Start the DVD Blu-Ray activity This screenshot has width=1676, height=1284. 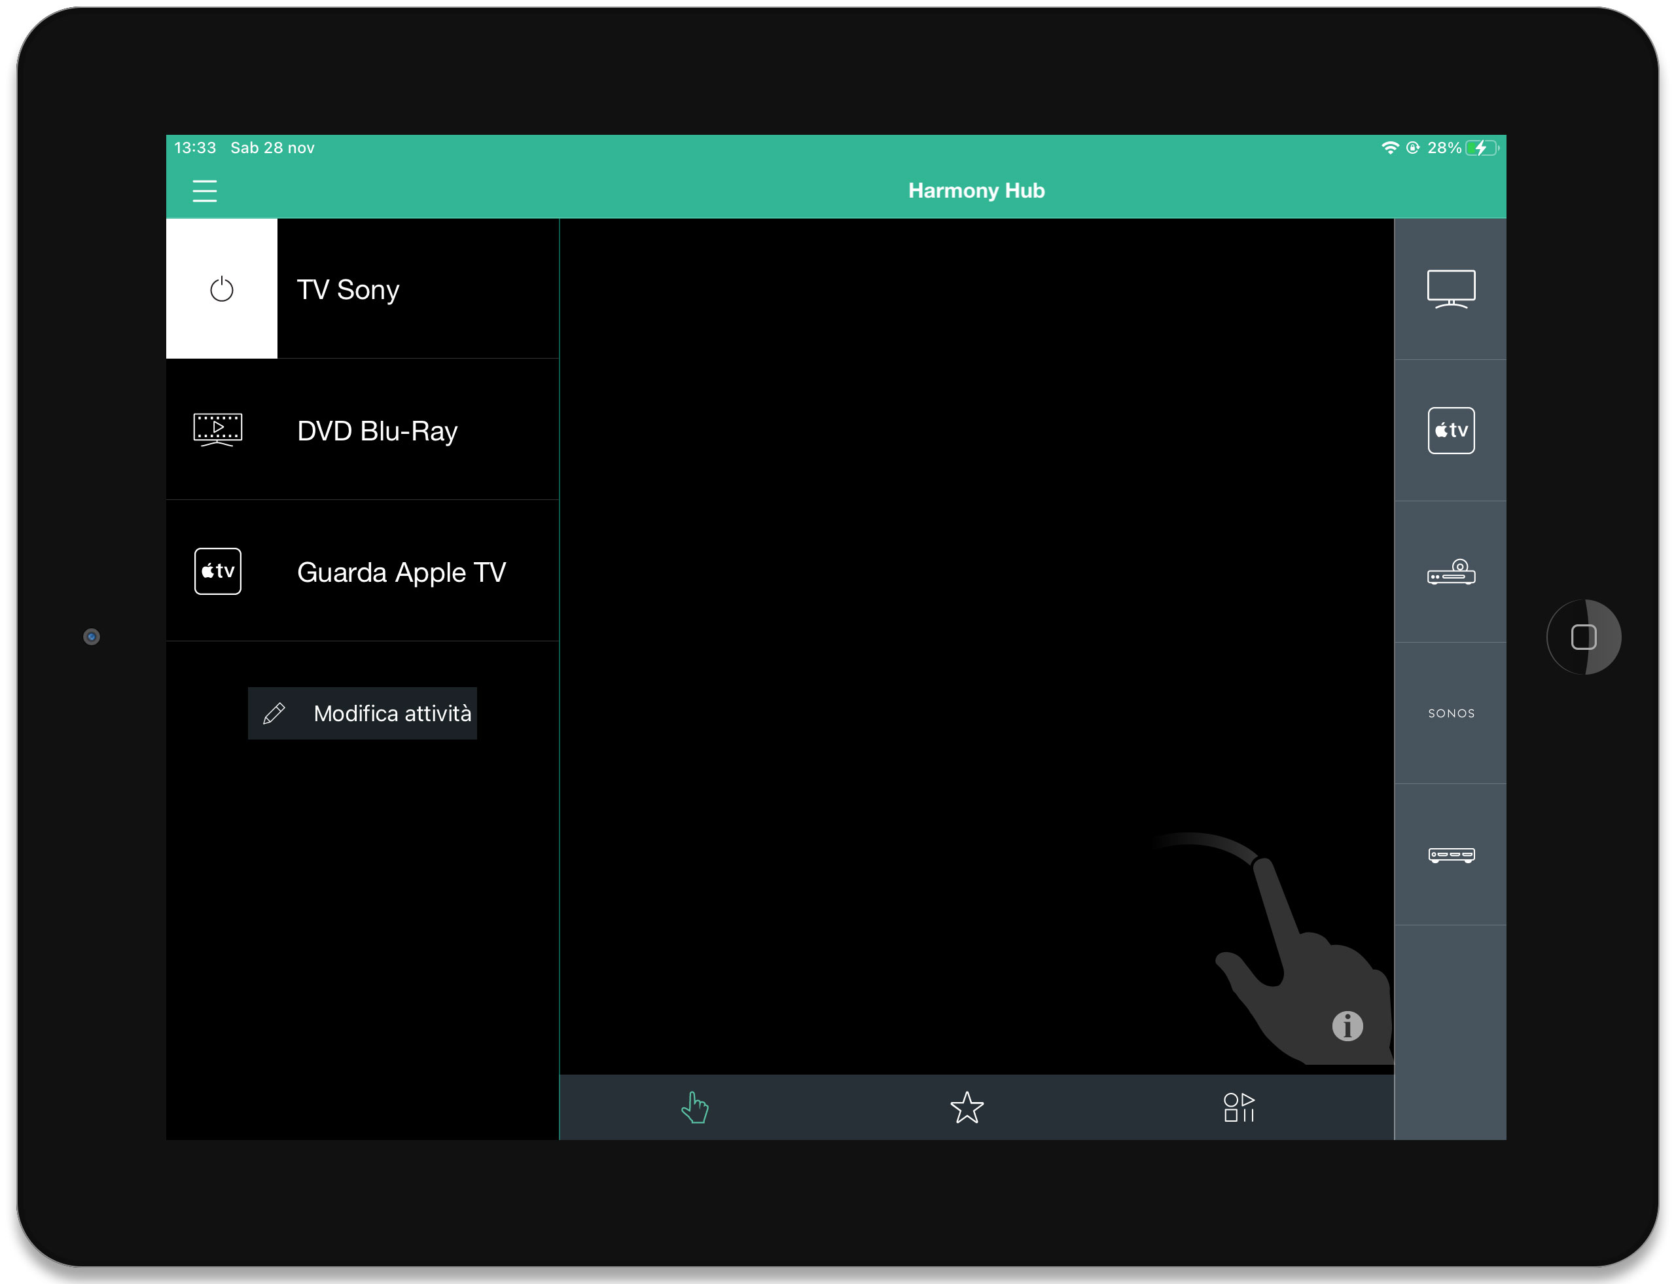click(363, 431)
